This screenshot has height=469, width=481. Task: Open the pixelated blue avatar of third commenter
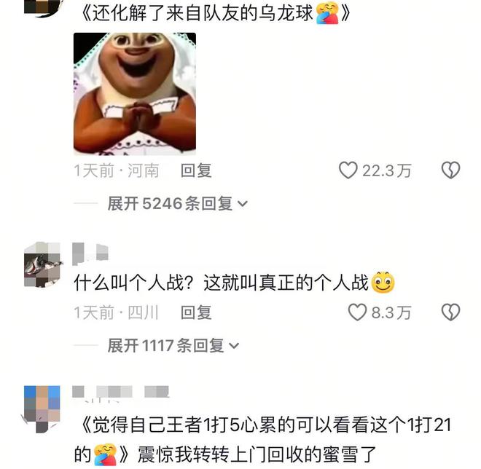click(42, 409)
